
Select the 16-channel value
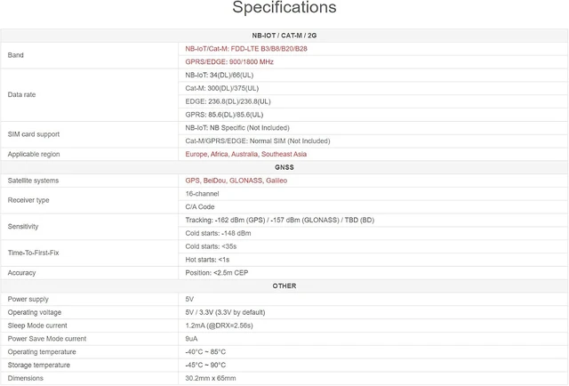(202, 194)
